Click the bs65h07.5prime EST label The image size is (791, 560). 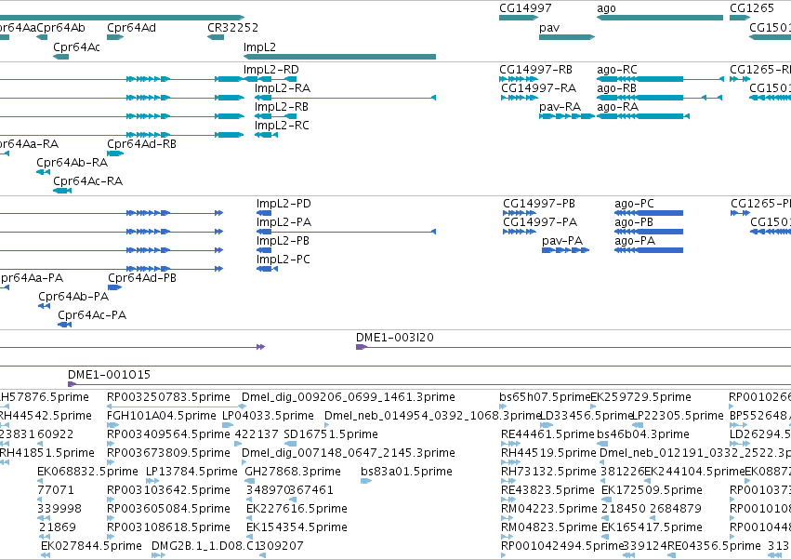click(x=545, y=397)
